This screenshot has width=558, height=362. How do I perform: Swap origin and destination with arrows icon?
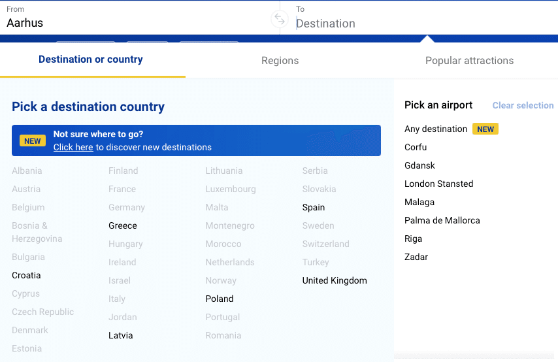[x=280, y=19]
